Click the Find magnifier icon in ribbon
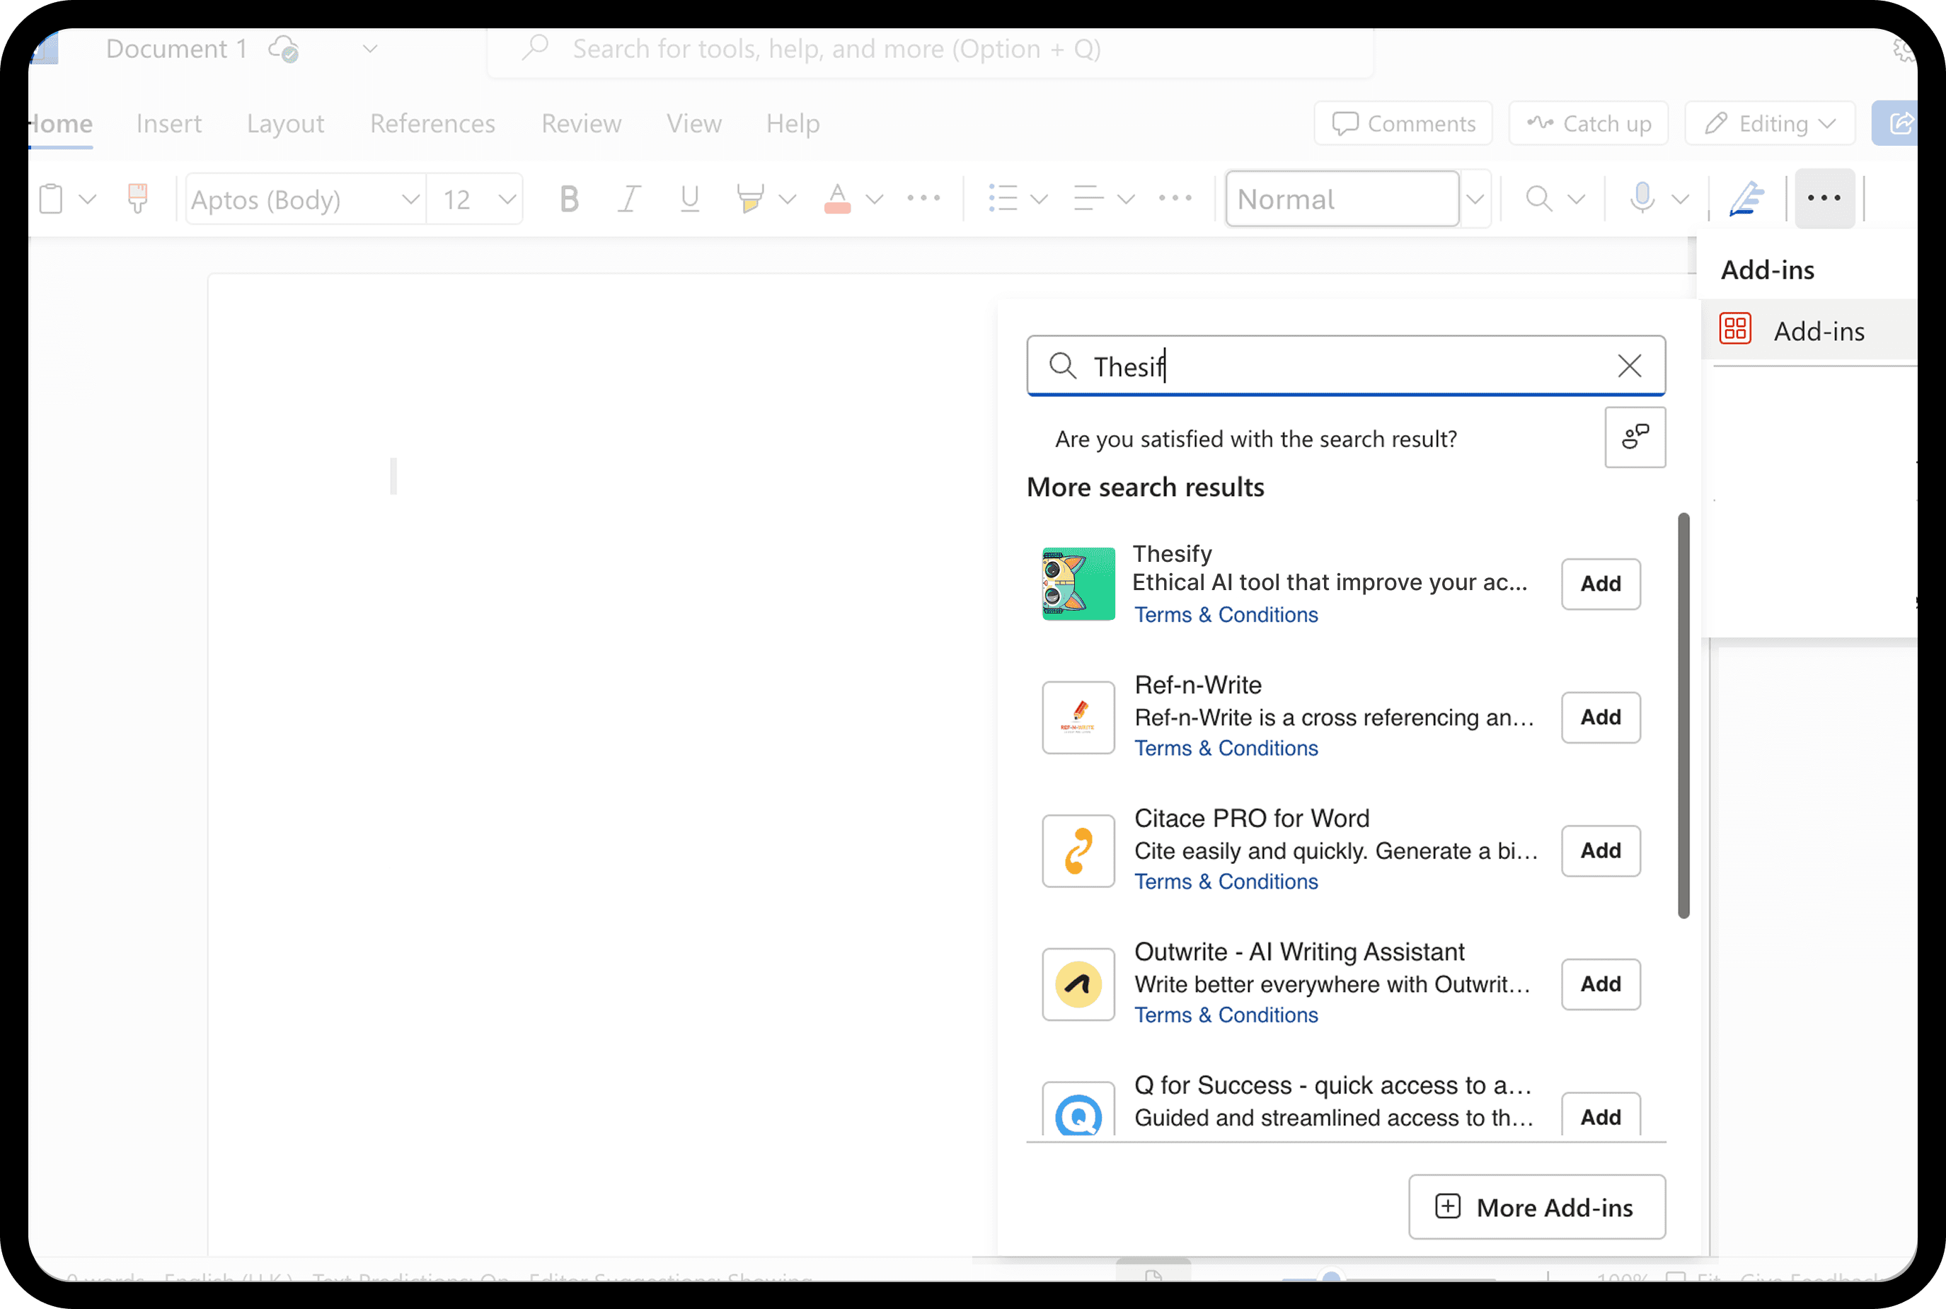This screenshot has height=1309, width=1946. (x=1538, y=199)
